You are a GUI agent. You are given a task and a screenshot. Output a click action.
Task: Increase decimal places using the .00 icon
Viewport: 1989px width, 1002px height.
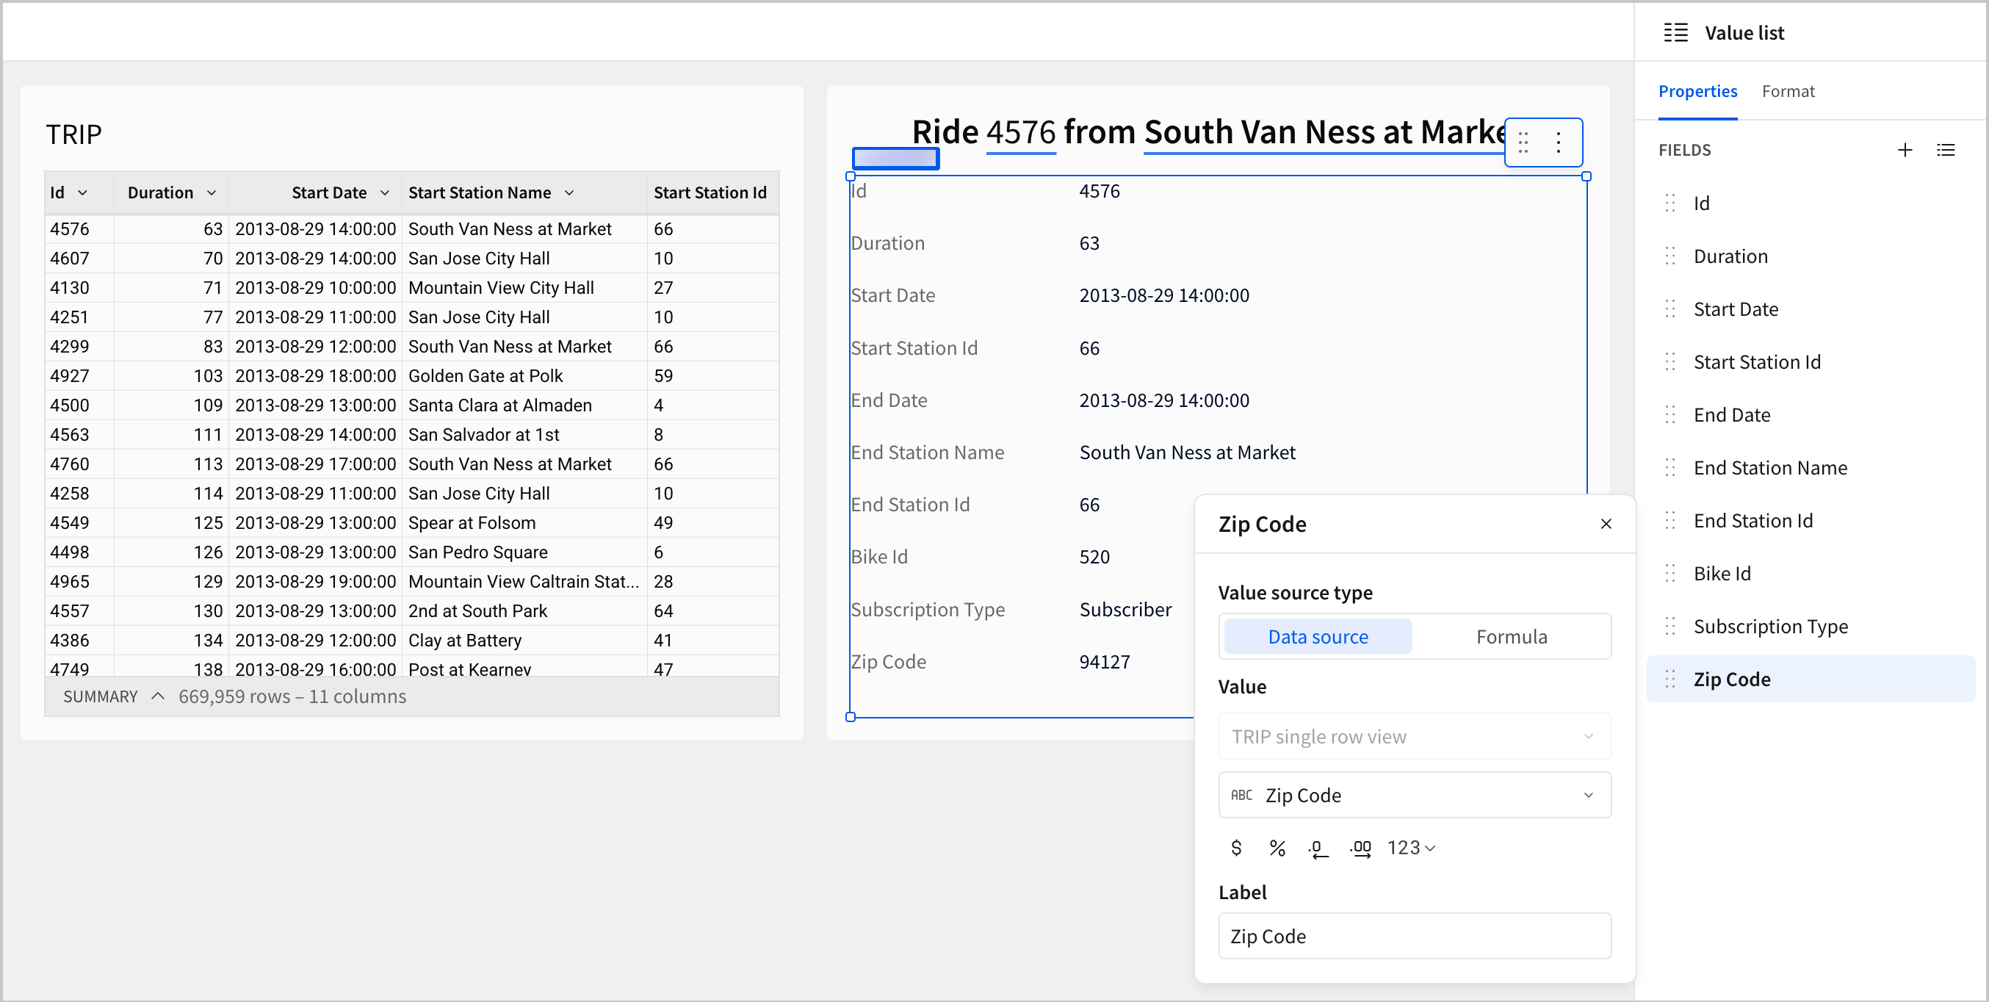tap(1360, 847)
